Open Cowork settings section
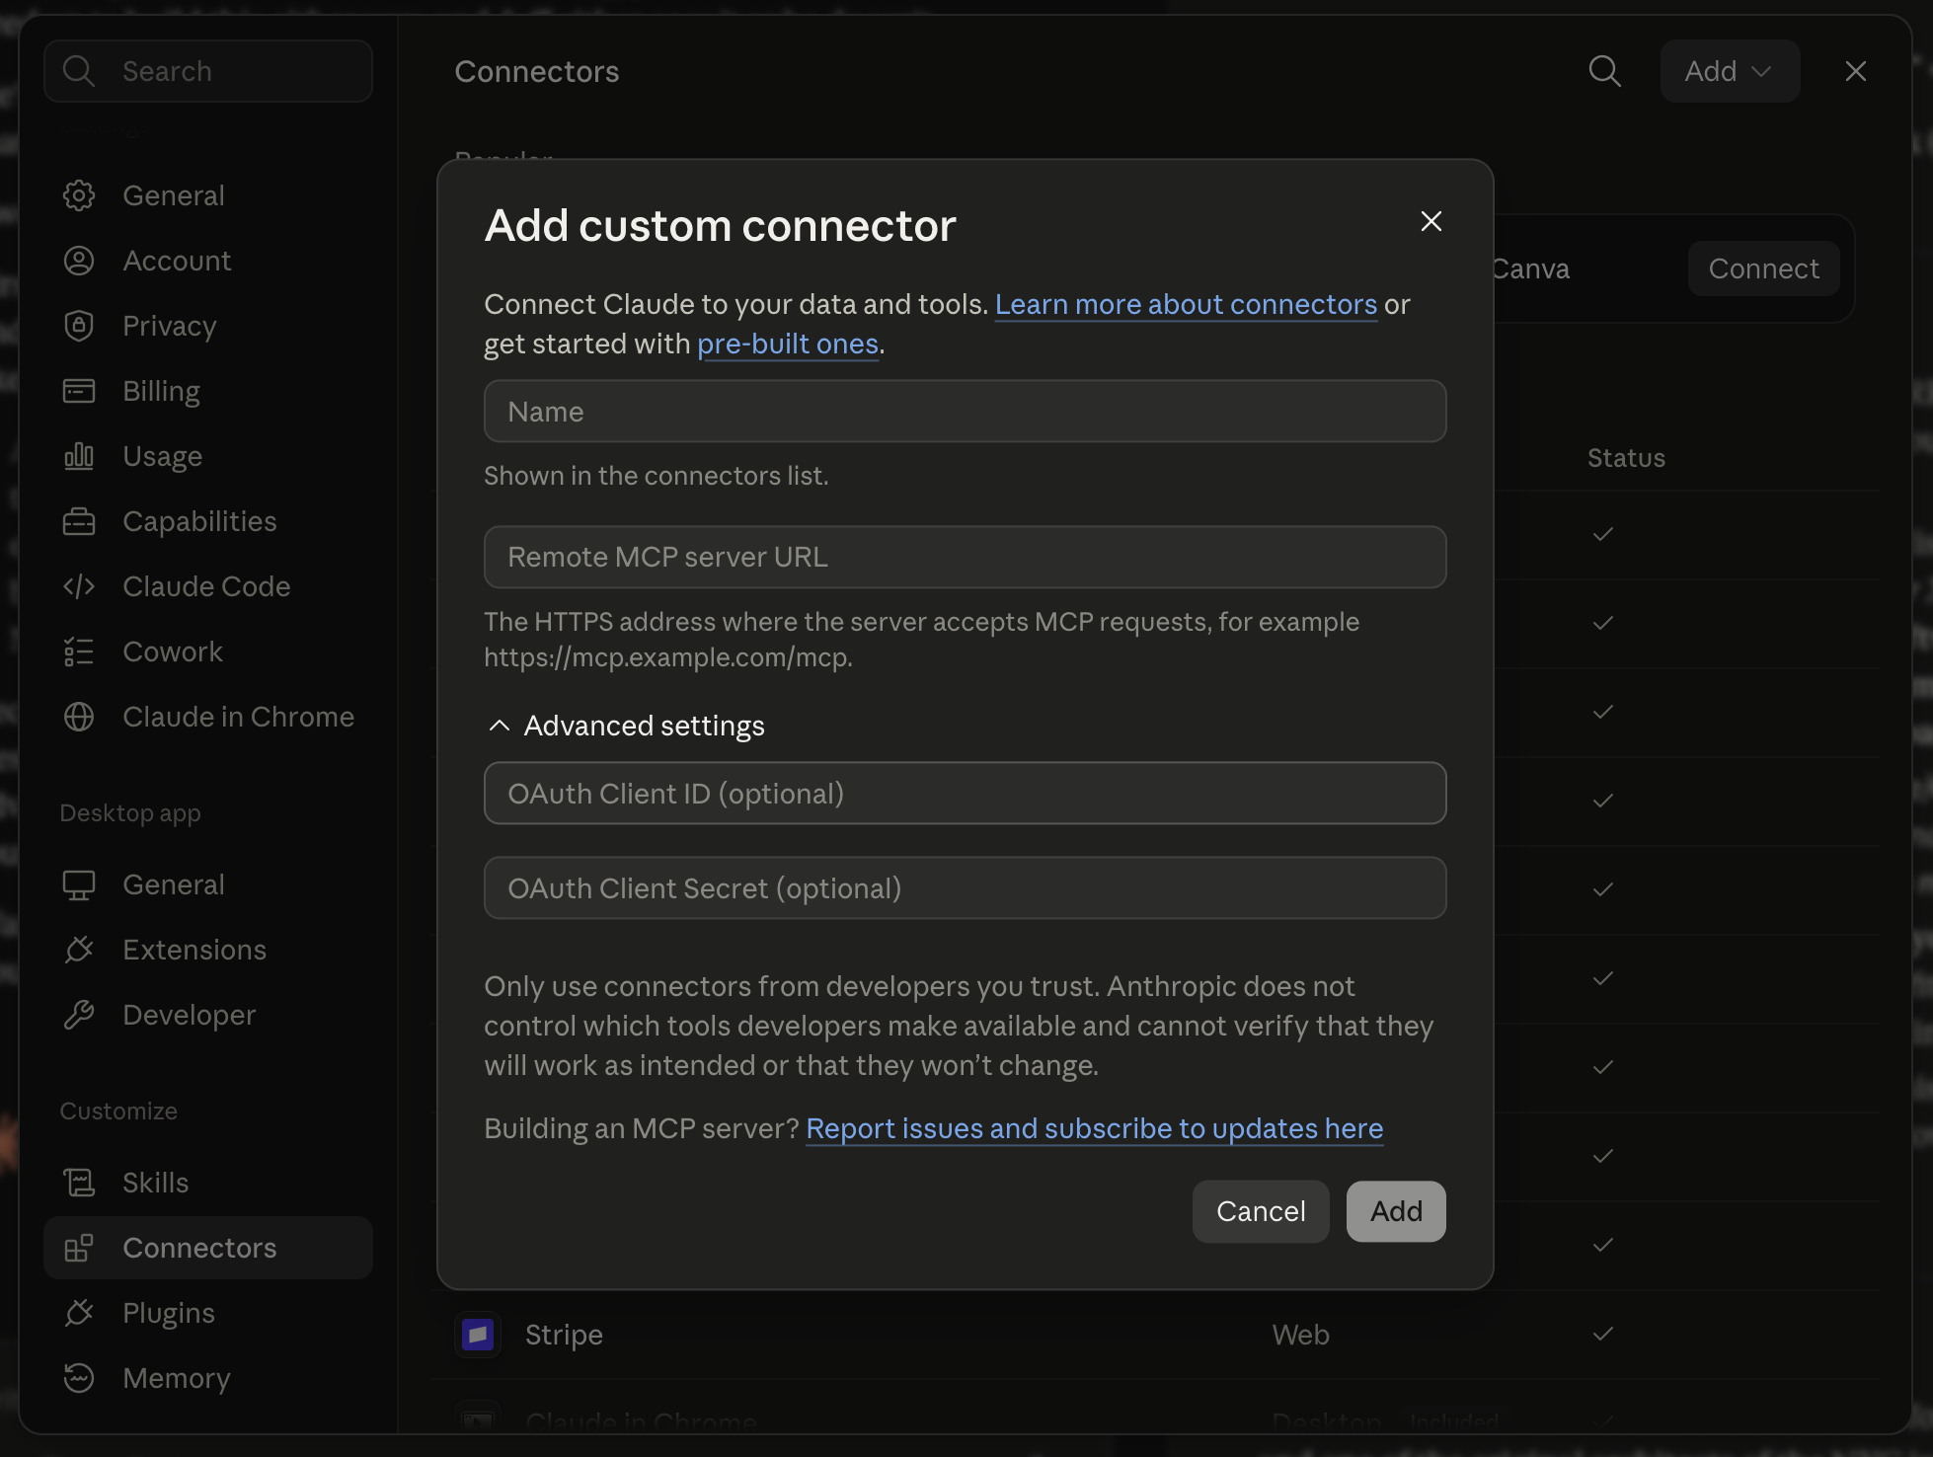Screen dimensions: 1933x1457 pyautogui.click(x=208, y=652)
